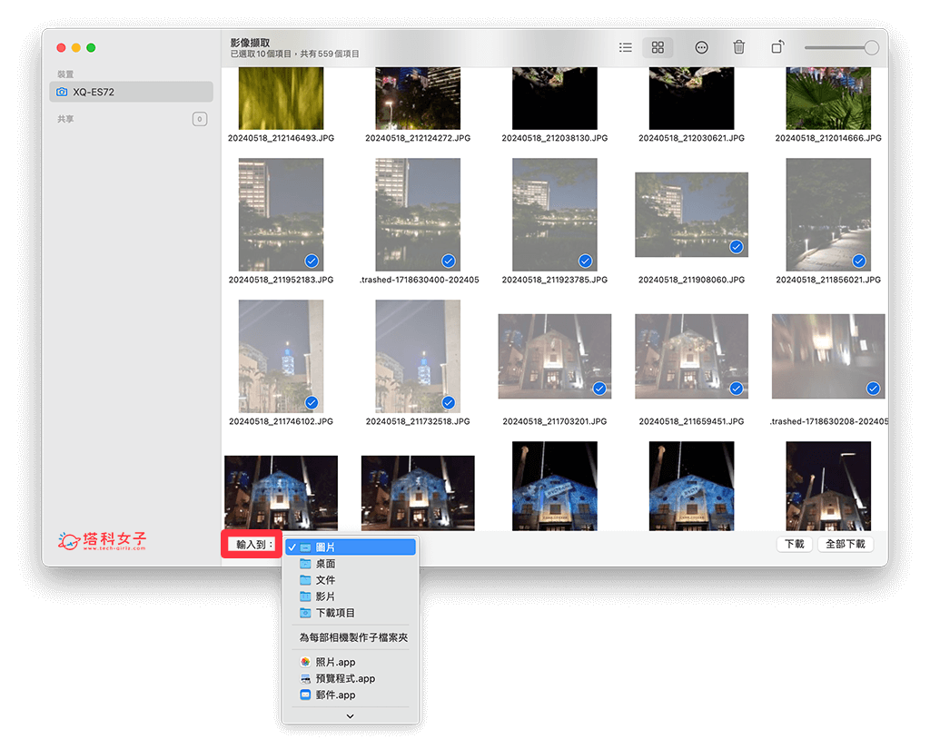Click filename 20240518_211952183.JPG

pos(282,280)
